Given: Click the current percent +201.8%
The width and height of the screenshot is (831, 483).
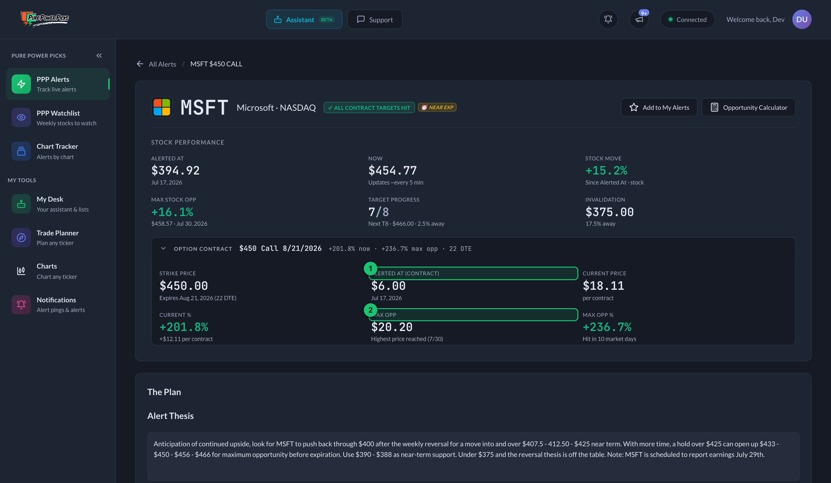Looking at the screenshot, I should (x=184, y=327).
